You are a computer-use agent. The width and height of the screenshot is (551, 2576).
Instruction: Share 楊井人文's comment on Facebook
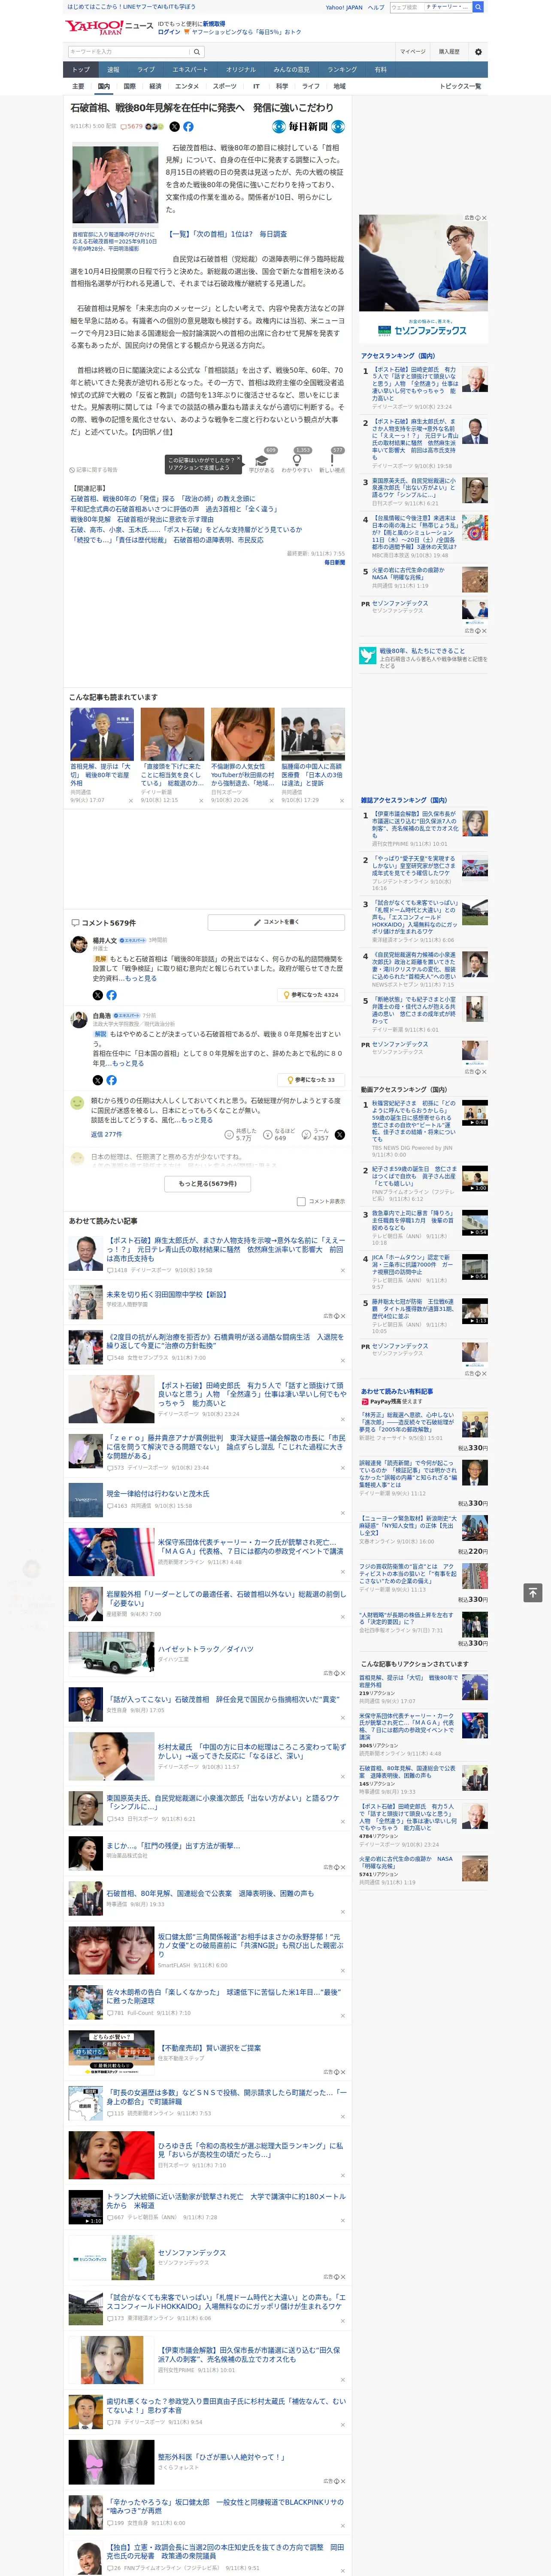coord(111,995)
